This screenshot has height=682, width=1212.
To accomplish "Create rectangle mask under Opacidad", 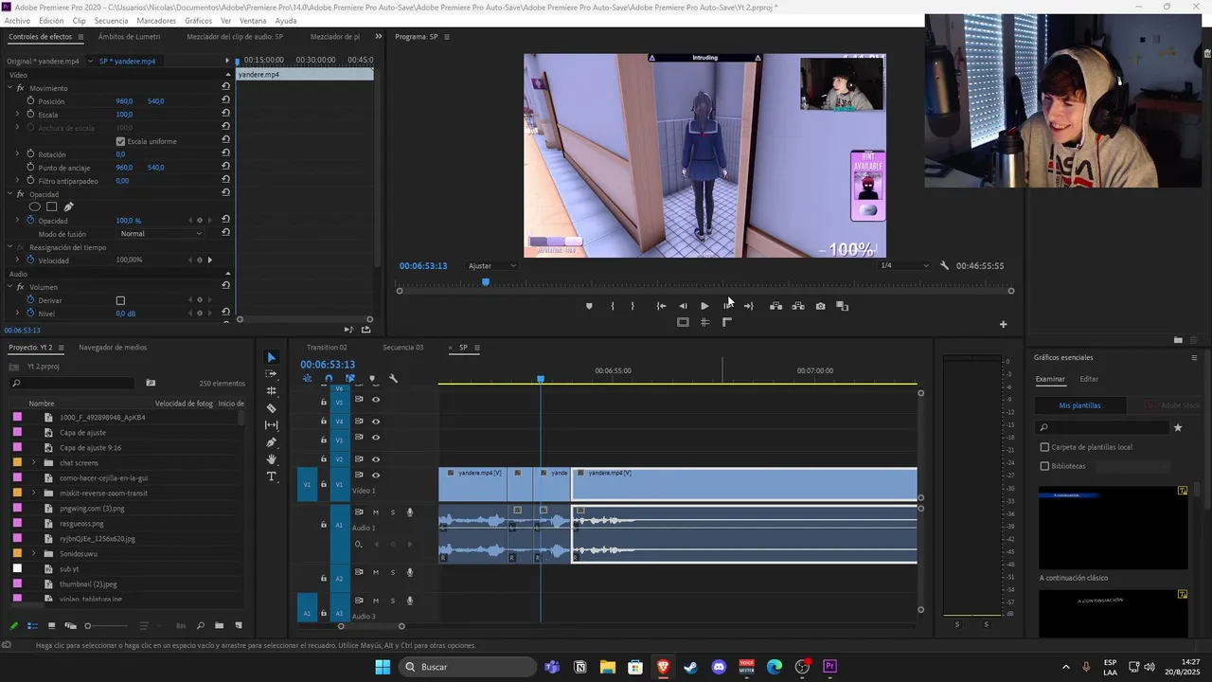I will [x=52, y=206].
